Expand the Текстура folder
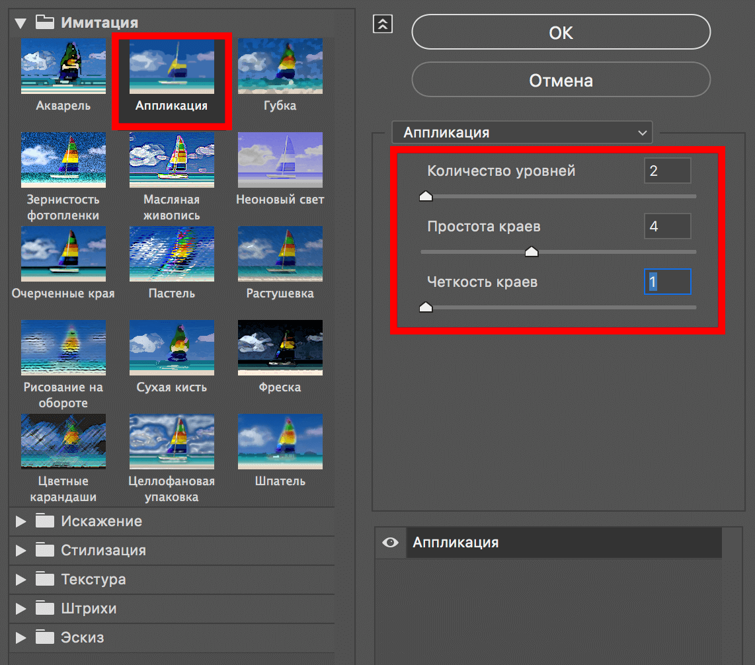 [x=20, y=580]
